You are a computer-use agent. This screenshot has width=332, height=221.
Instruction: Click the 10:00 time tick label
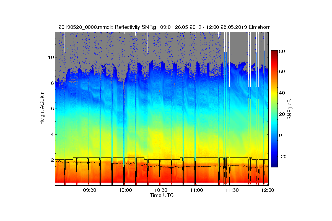coord(125,190)
